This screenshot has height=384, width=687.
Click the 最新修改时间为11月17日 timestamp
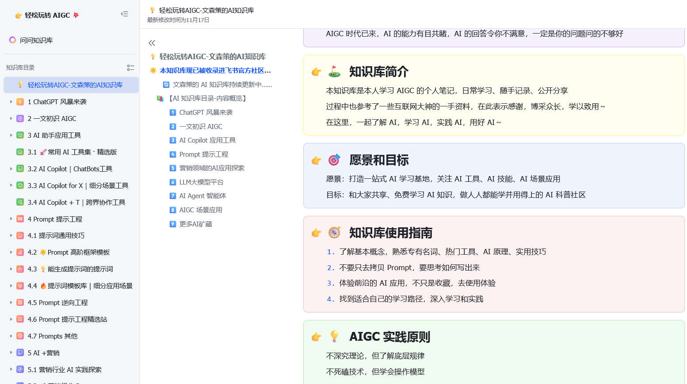[178, 20]
